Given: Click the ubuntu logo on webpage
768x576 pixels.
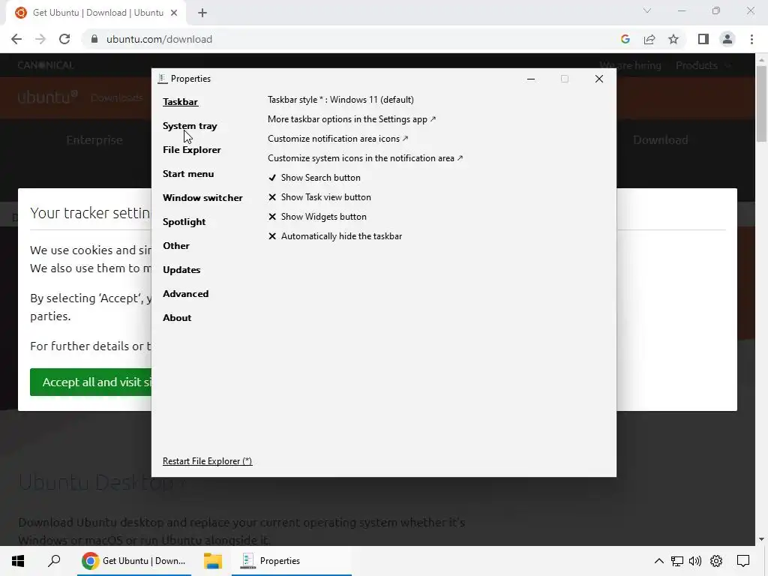Looking at the screenshot, I should [47, 97].
